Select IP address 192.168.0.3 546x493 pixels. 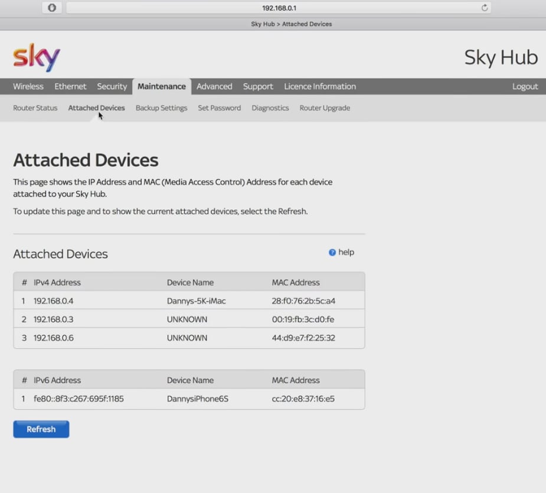click(54, 319)
